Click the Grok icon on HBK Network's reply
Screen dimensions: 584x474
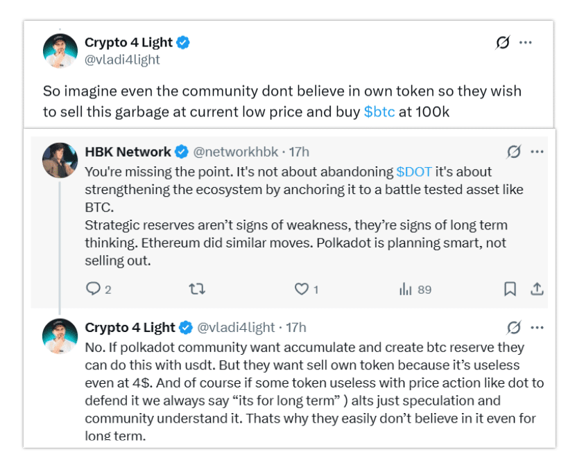tap(514, 151)
